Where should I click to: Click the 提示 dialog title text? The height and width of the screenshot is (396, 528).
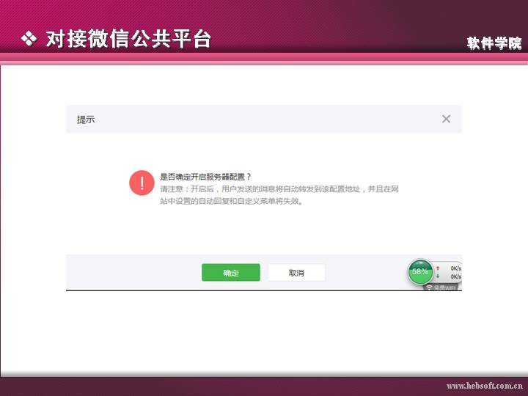(x=86, y=120)
